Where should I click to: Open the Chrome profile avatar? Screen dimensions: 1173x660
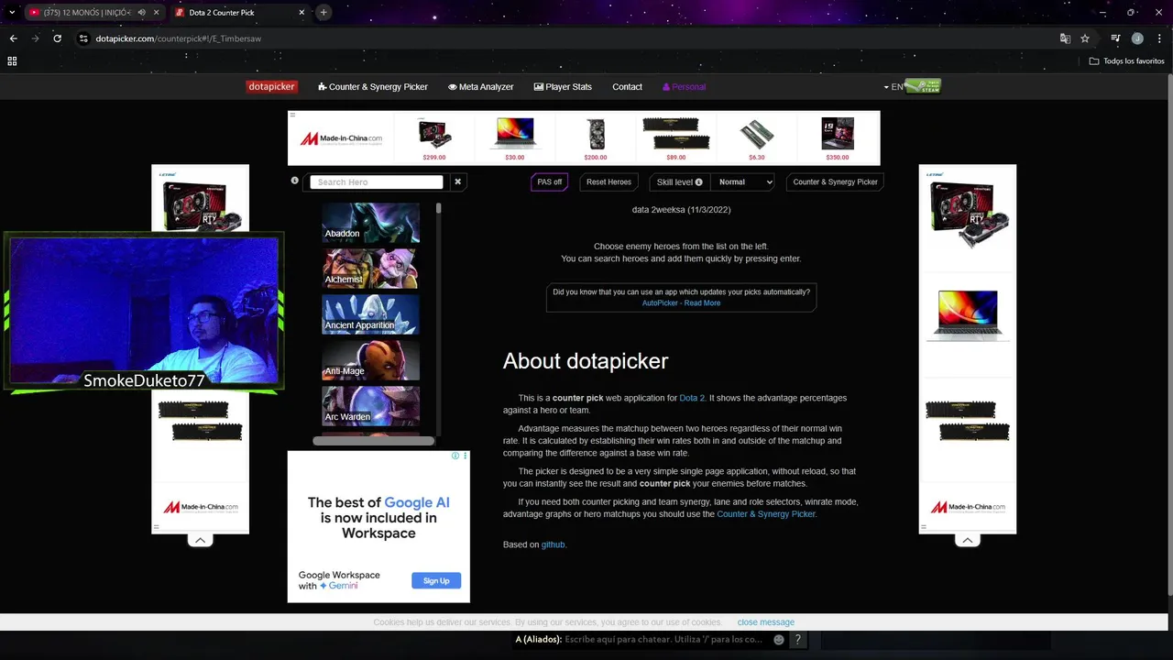point(1137,38)
